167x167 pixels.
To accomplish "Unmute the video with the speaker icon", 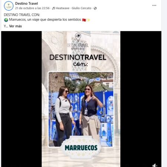I will (154, 165).
